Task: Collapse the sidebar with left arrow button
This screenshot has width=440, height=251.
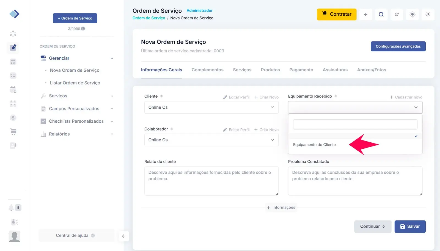Action: click(x=123, y=236)
